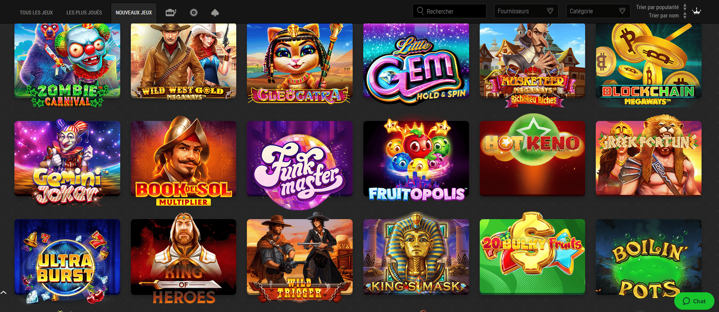Toggle sort by popularity arrows
The image size is (719, 312).
[x=685, y=7]
